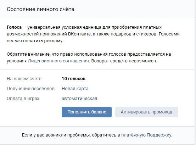
Task: Click the Получение переводов label
Action: [30, 89]
